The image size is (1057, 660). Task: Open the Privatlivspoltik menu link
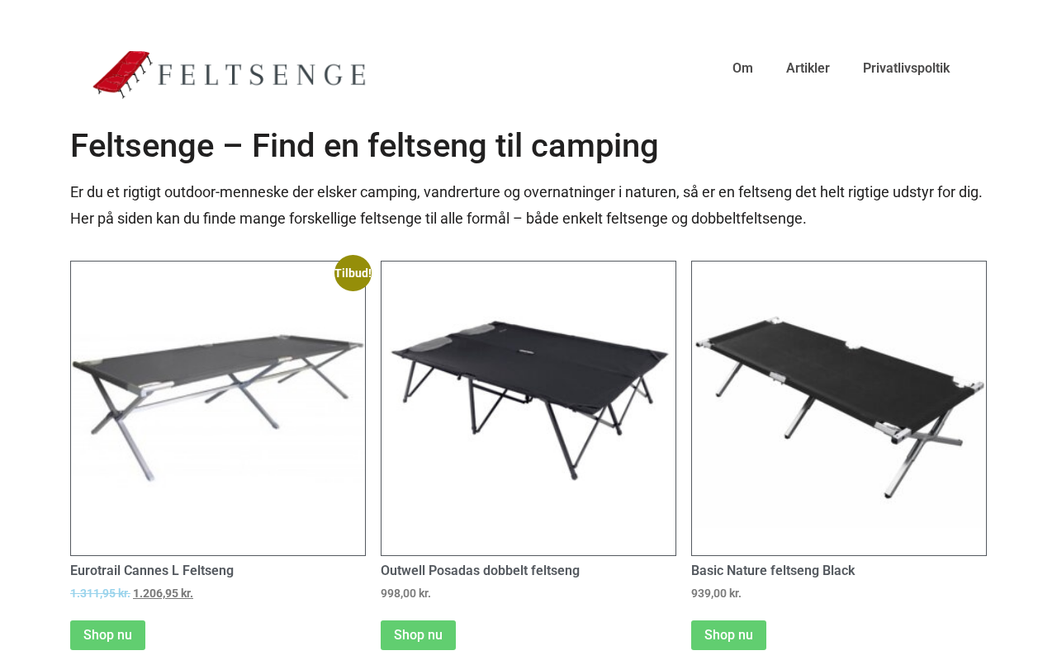906,68
